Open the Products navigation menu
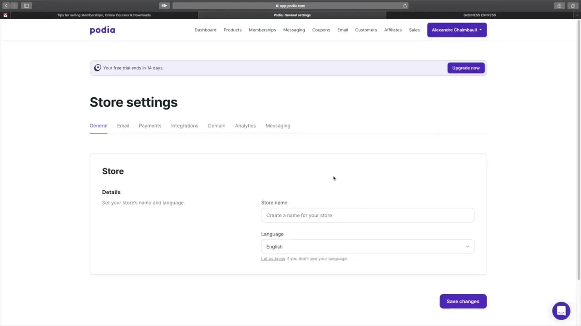The image size is (581, 326). click(x=232, y=29)
